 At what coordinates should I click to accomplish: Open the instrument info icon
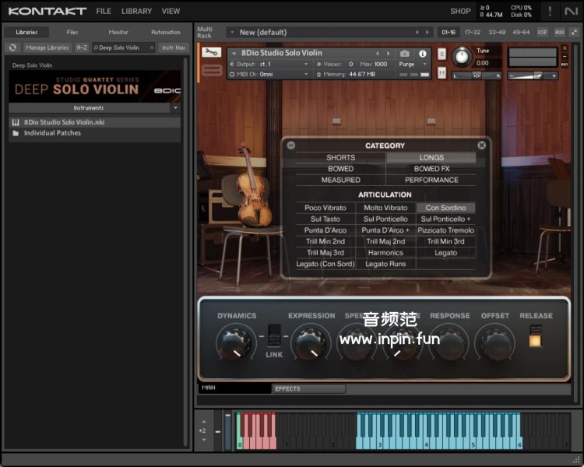point(423,54)
